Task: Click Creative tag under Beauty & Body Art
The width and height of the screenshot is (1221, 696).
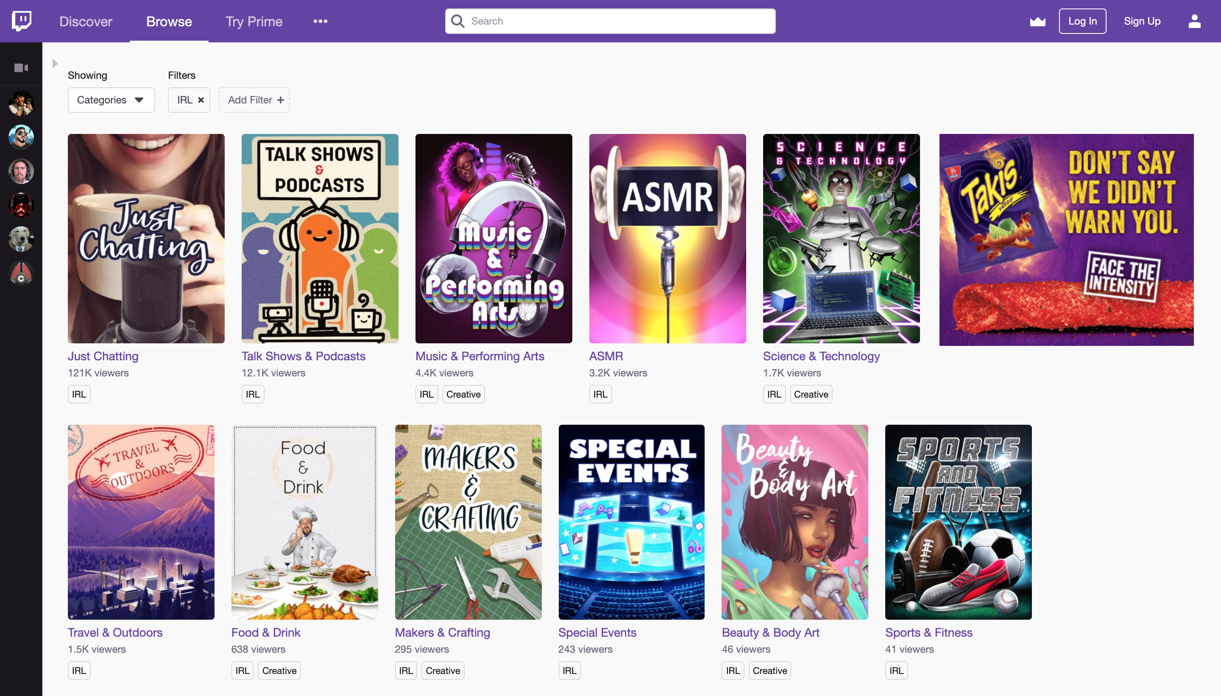Action: click(x=770, y=671)
